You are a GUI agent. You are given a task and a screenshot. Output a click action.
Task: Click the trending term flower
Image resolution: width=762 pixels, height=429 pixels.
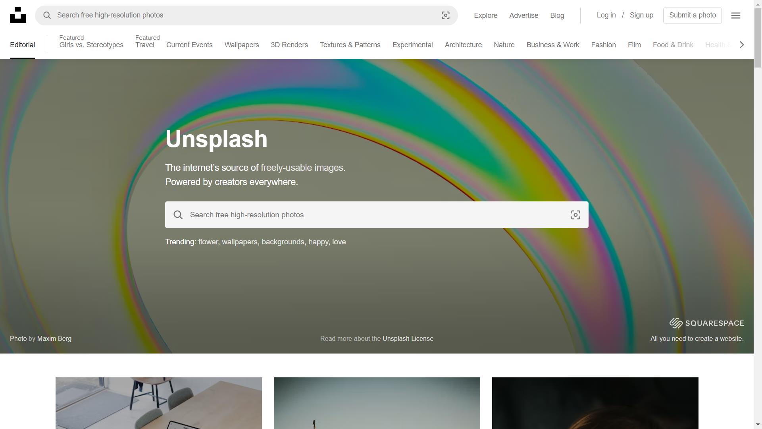click(x=208, y=242)
